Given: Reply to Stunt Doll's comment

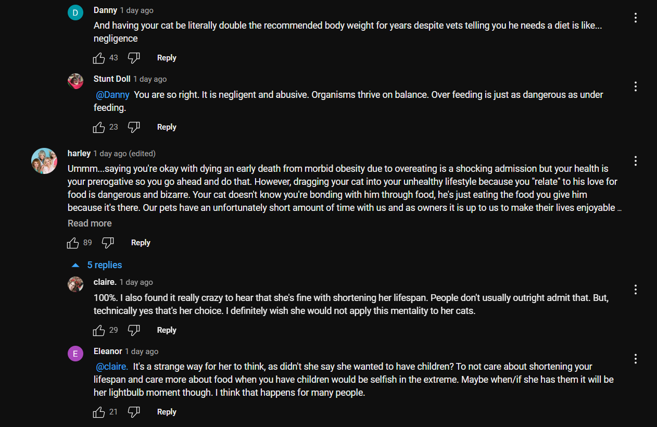Looking at the screenshot, I should pos(167,127).
